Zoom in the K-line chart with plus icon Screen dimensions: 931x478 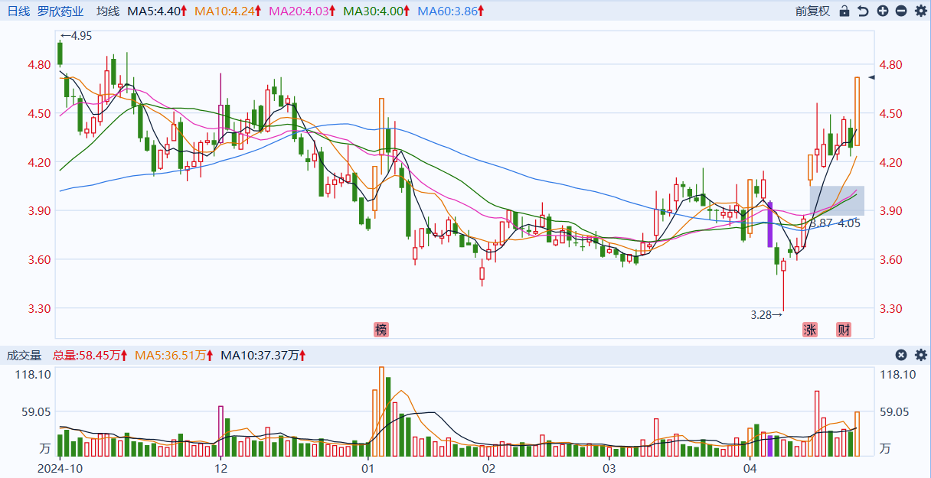tap(883, 11)
